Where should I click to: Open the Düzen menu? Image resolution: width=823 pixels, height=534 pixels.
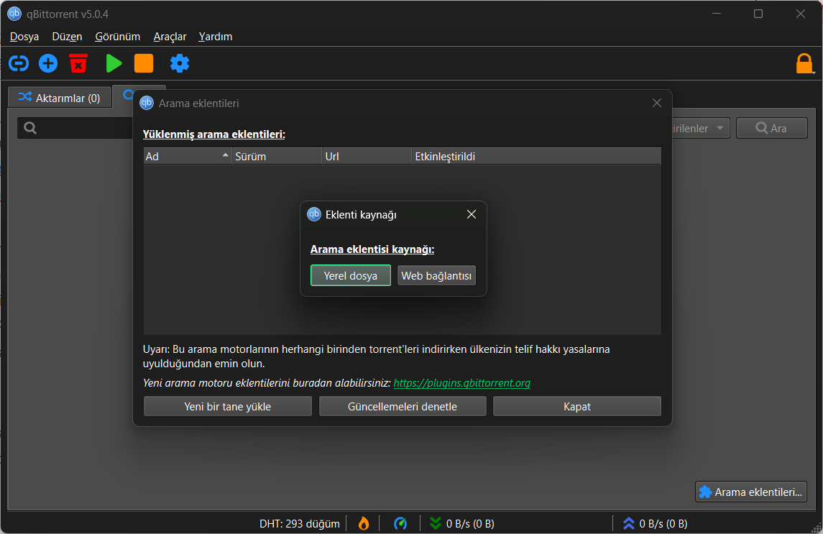point(67,37)
